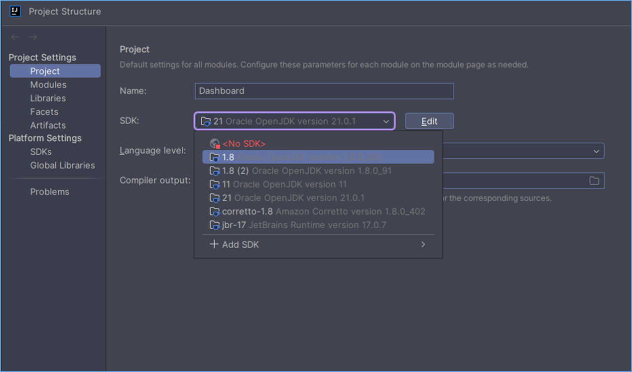The image size is (632, 372).
Task: Click the compiler output browse folder icon
Action: tap(594, 181)
